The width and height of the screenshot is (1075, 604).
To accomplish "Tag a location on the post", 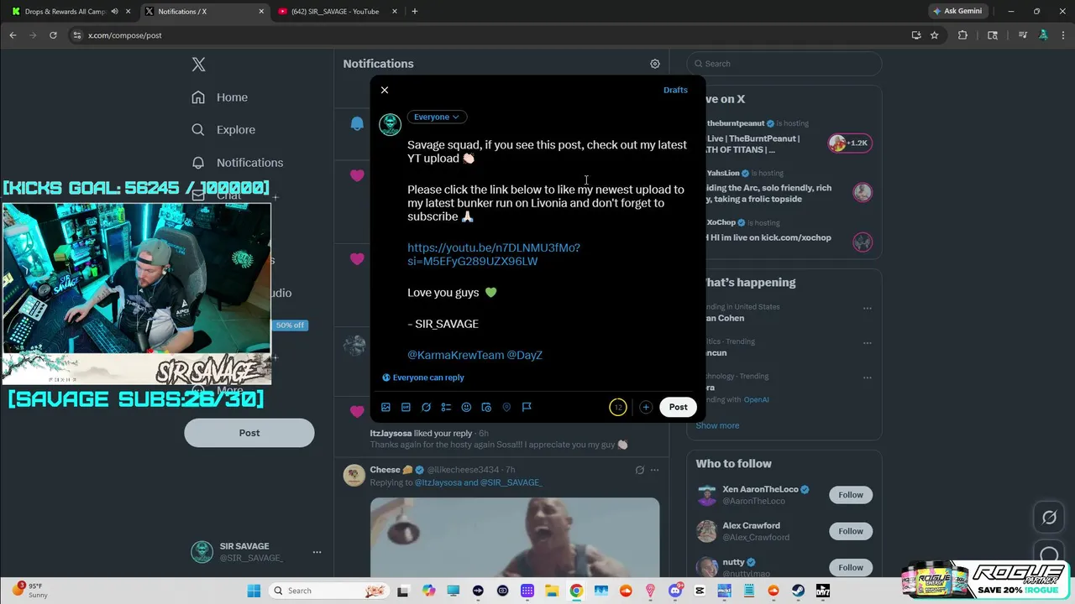I will click(x=506, y=407).
